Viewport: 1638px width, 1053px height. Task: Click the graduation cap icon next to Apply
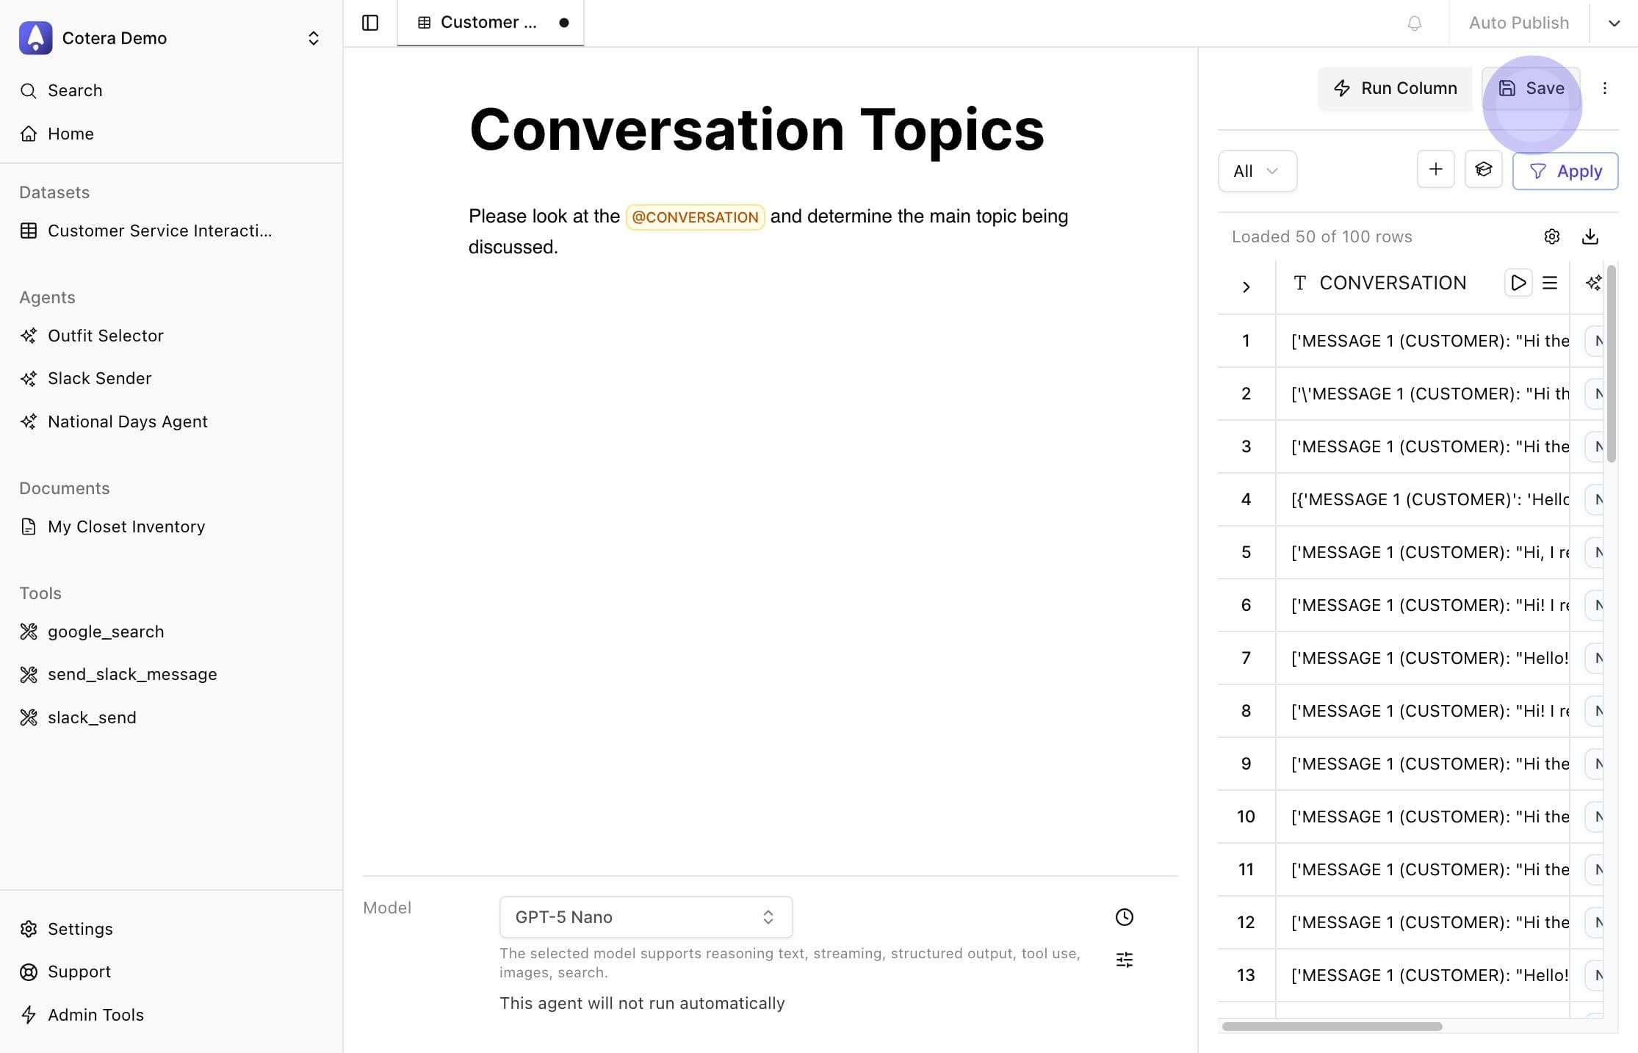pyautogui.click(x=1483, y=170)
